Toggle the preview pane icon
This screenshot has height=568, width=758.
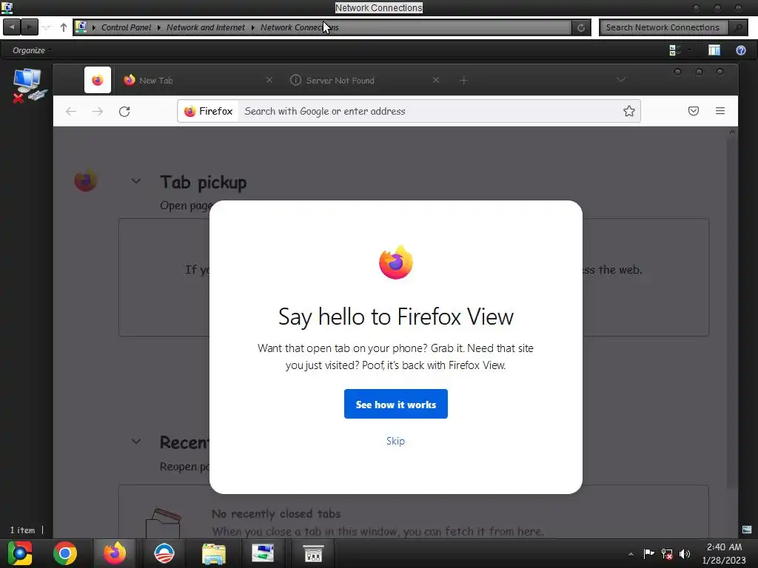[714, 50]
